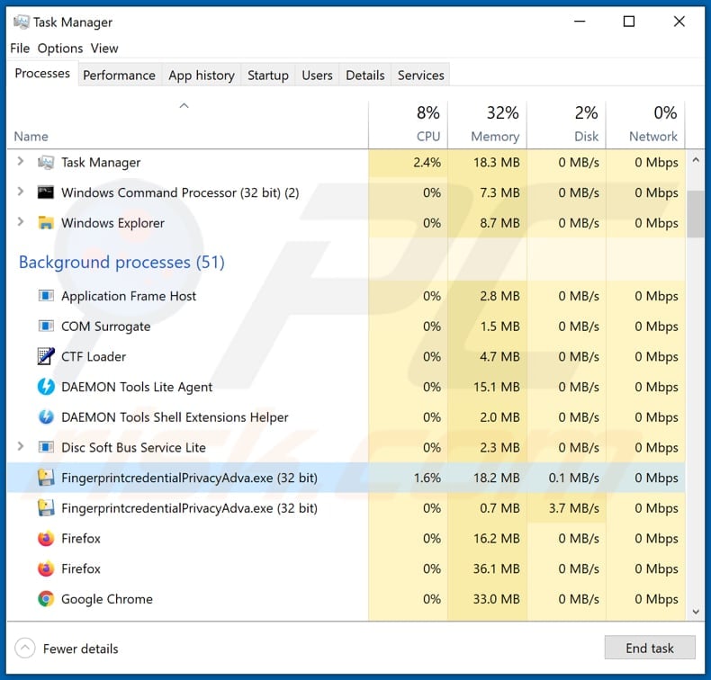Click the highlighted FingerprintcredentialPrivacyAdva.exe icon using 1.6% CPU
The width and height of the screenshot is (711, 680).
coord(46,478)
